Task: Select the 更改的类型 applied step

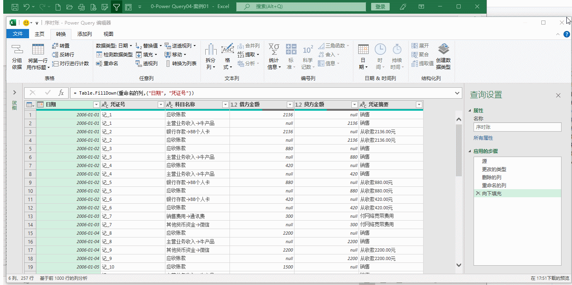Action: [518, 169]
